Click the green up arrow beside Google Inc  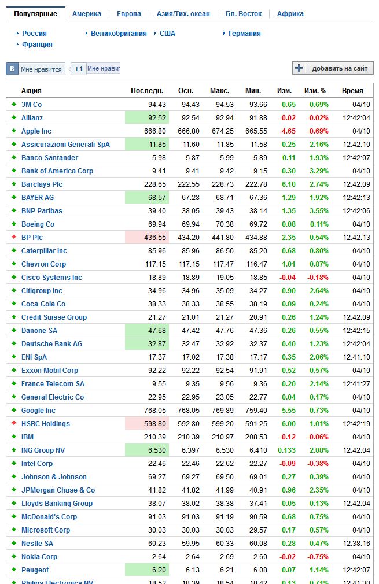pos(13,410)
